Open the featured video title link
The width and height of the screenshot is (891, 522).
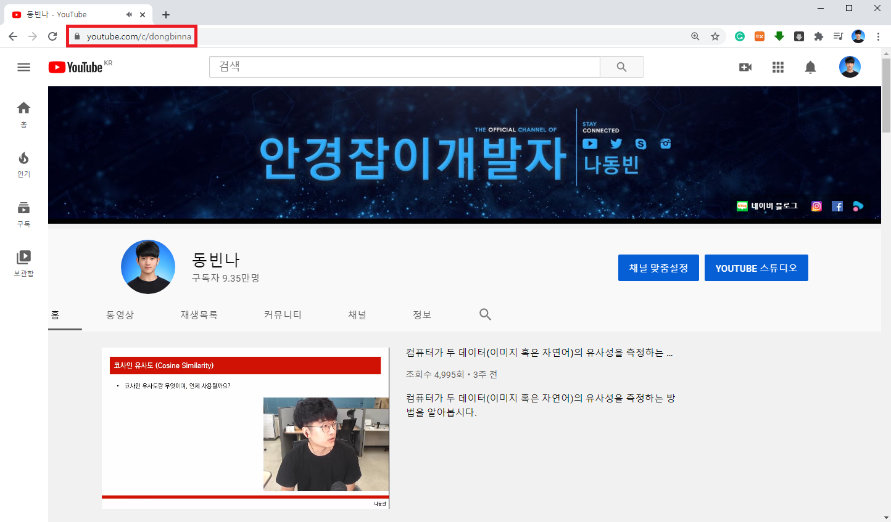pyautogui.click(x=539, y=353)
